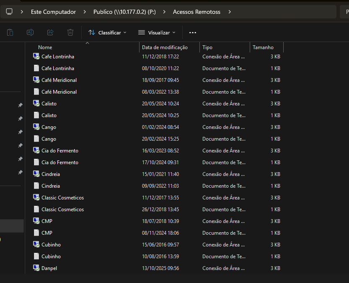This screenshot has width=349, height=283.
Task: Select the Cubinho file dated 10/08/2016
Action: click(51, 256)
